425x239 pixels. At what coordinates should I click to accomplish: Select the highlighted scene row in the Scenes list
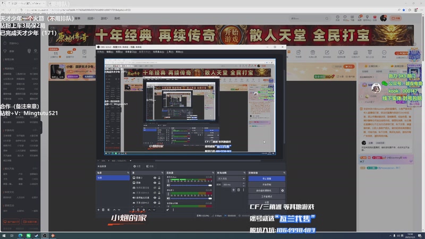pyautogui.click(x=113, y=178)
